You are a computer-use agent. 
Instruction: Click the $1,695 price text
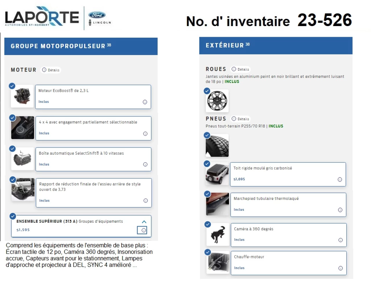239,179
